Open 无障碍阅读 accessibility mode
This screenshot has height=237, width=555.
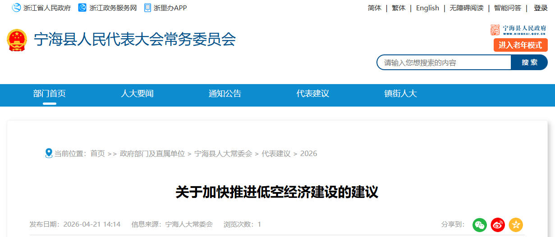(466, 8)
